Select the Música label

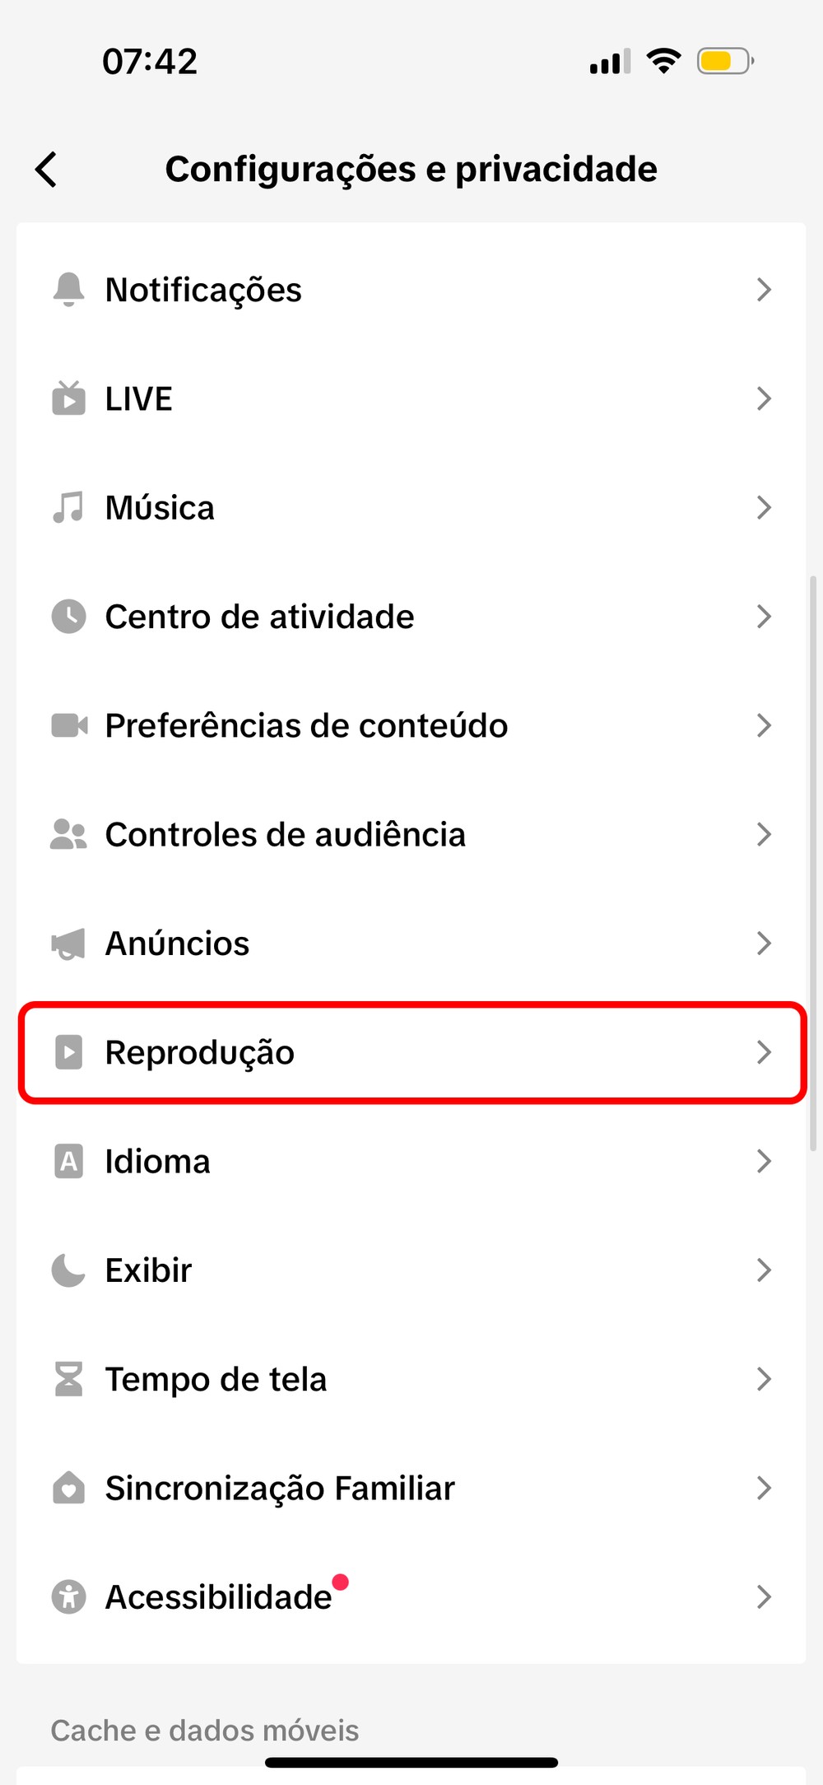tap(160, 508)
